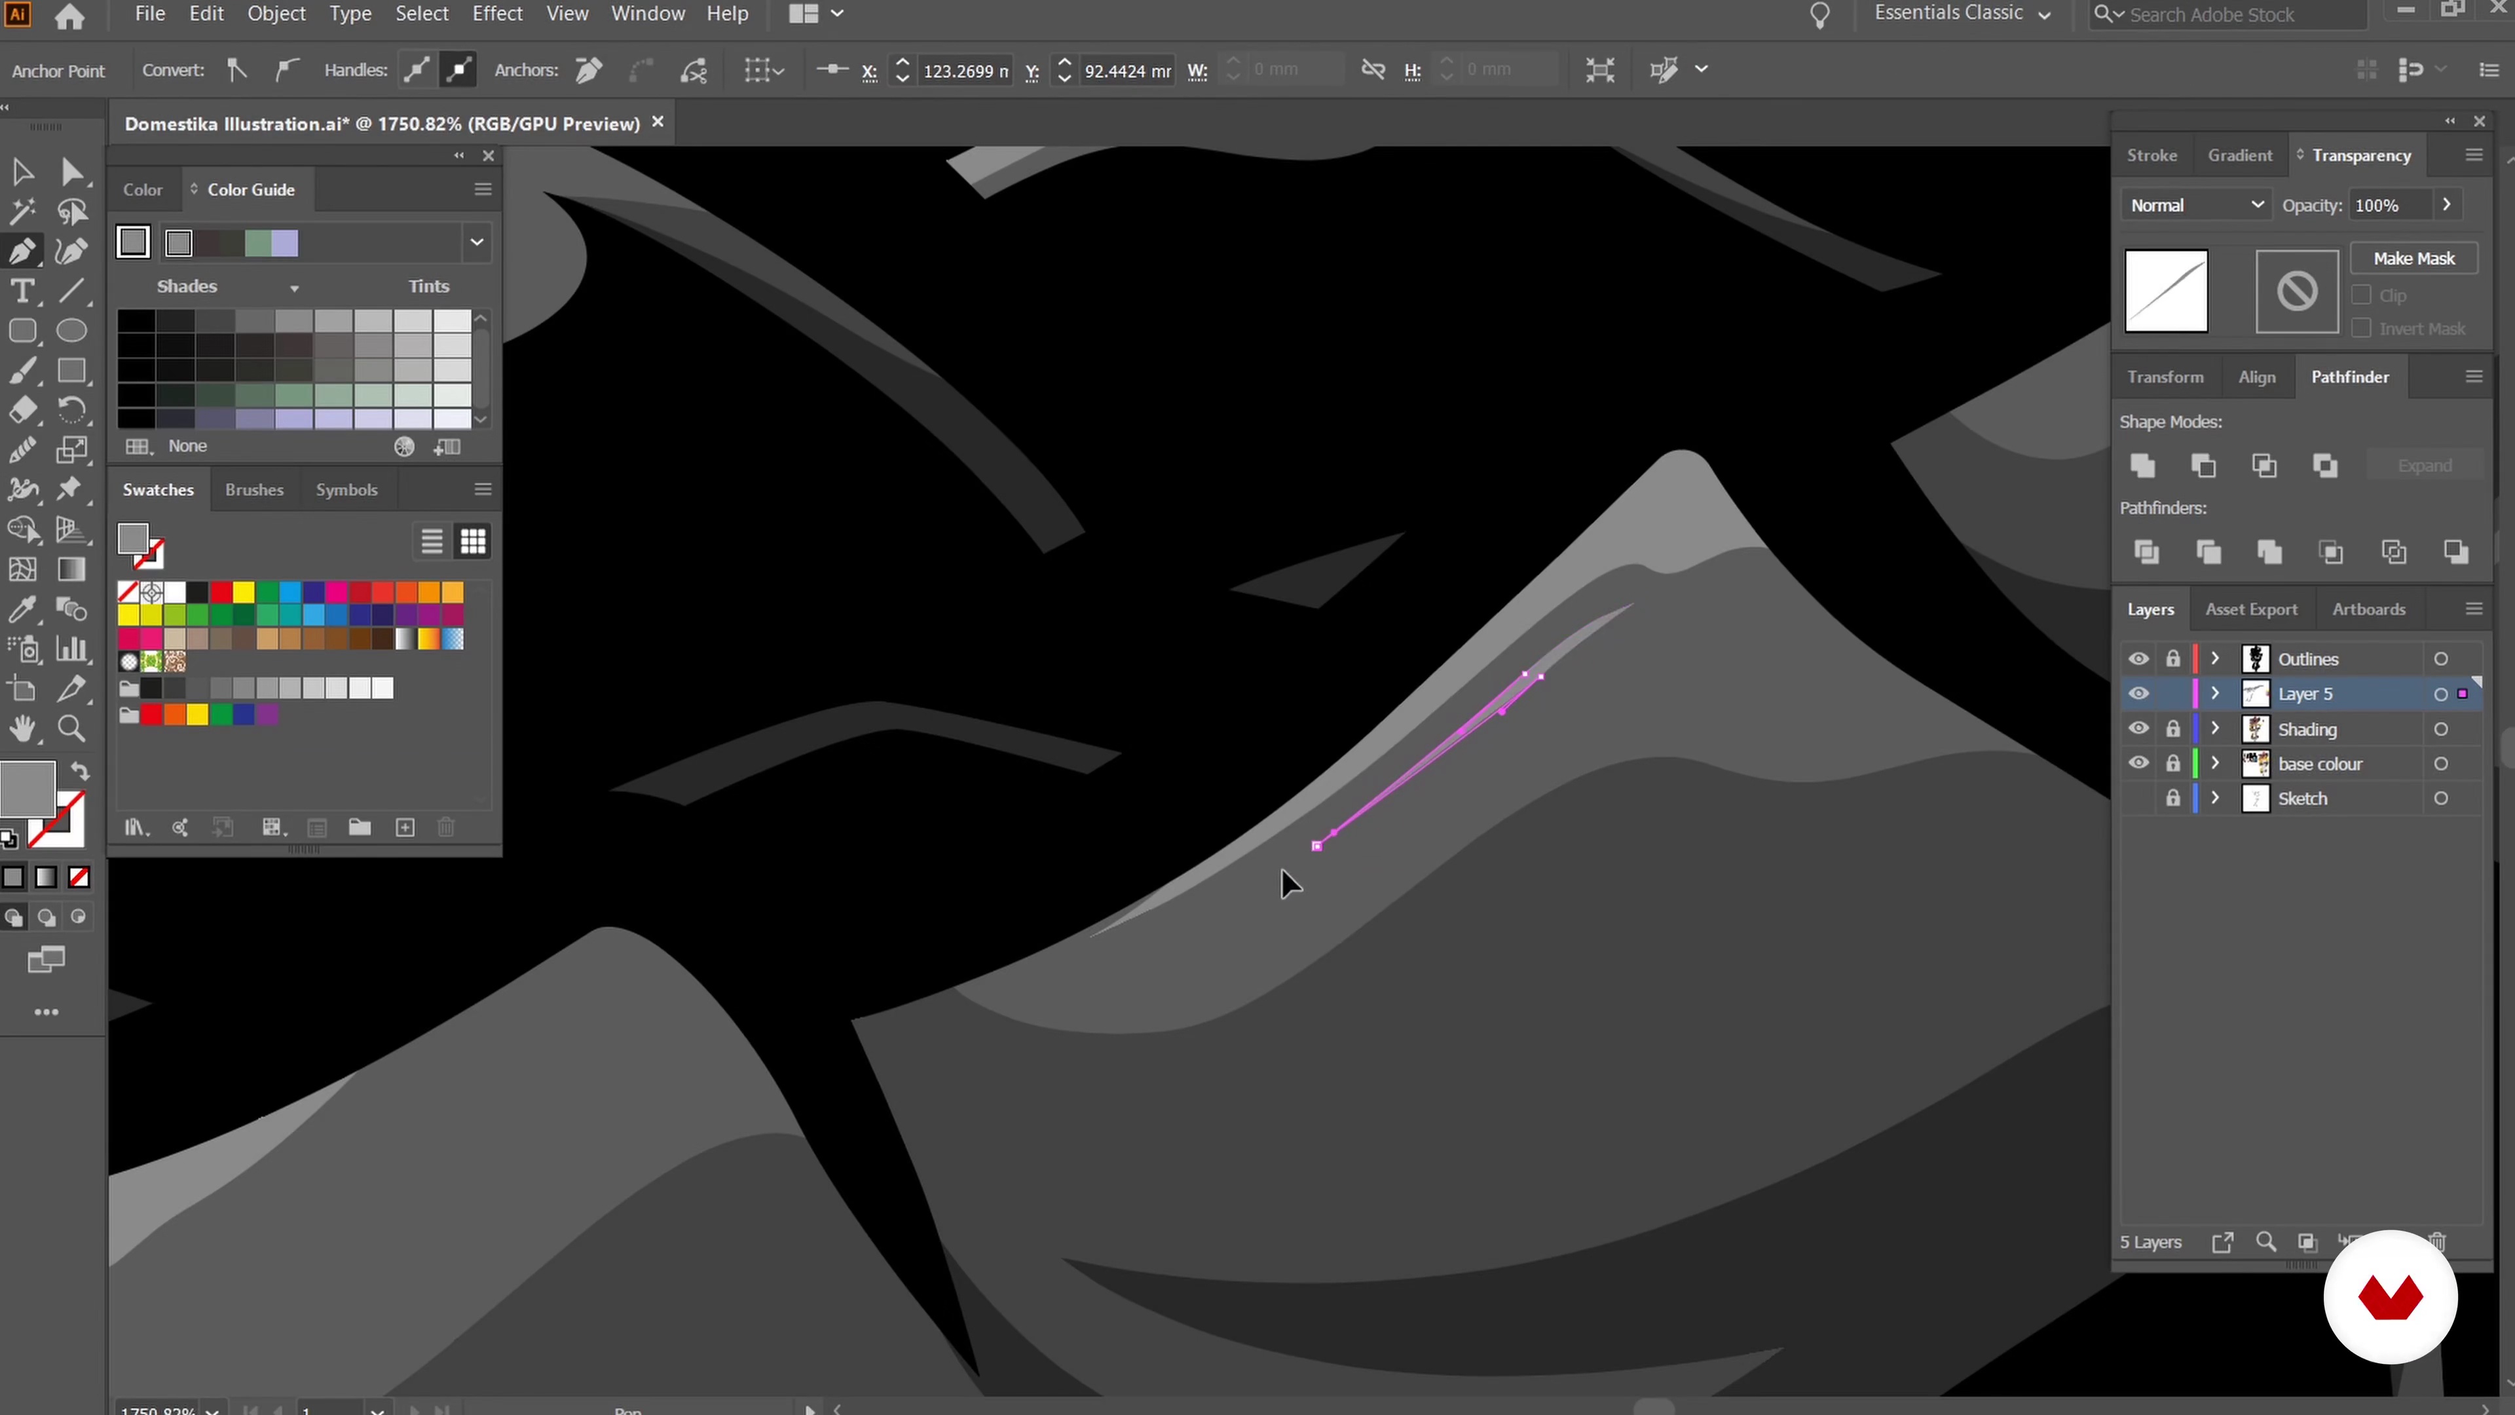2515x1415 pixels.
Task: Click the Divide pathfinder icon
Action: pyautogui.click(x=2147, y=552)
